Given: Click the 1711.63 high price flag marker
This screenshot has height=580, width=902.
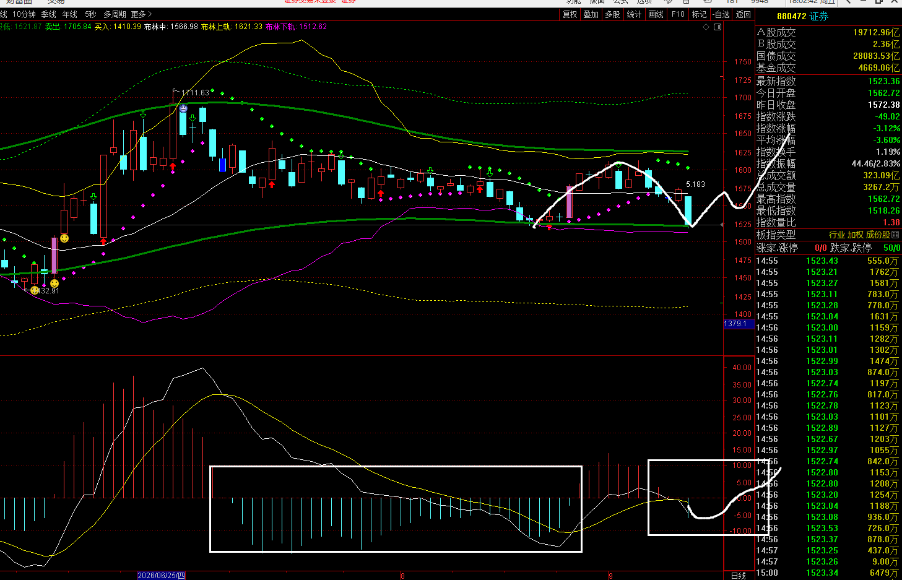Looking at the screenshot, I should pos(191,93).
